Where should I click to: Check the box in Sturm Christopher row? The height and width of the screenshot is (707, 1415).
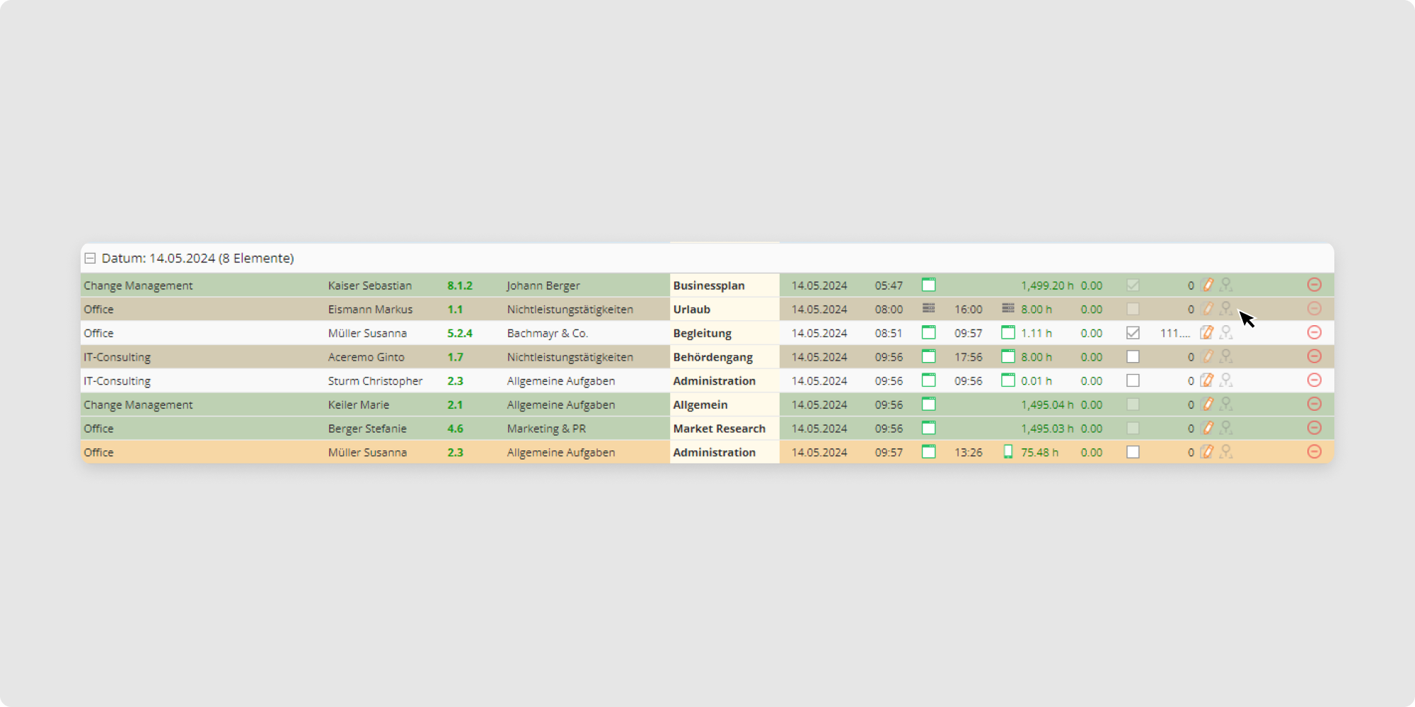coord(1133,380)
